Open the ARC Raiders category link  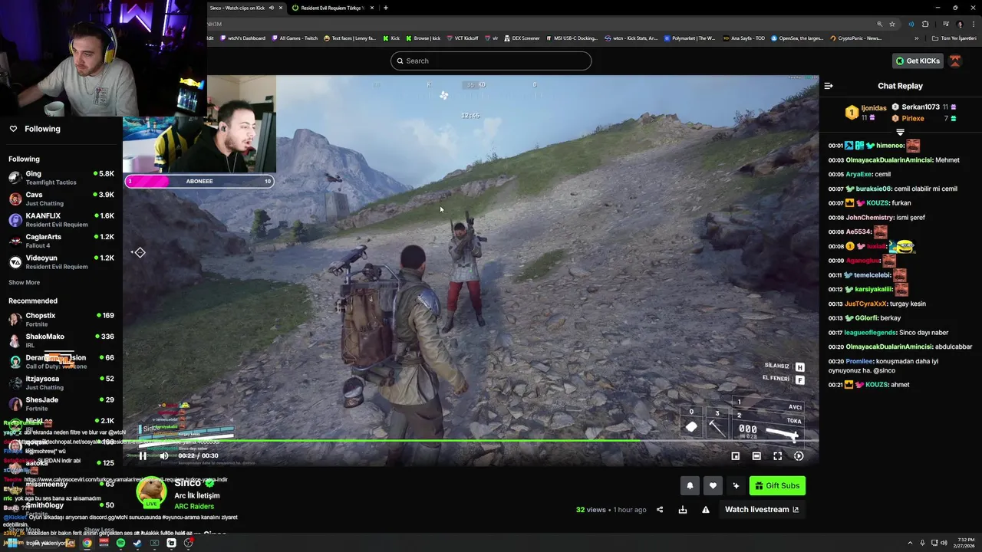pos(194,507)
